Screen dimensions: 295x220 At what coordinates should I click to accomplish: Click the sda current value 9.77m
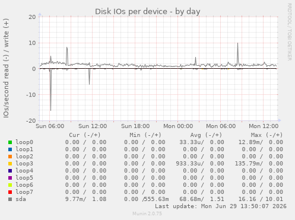tap(74, 199)
